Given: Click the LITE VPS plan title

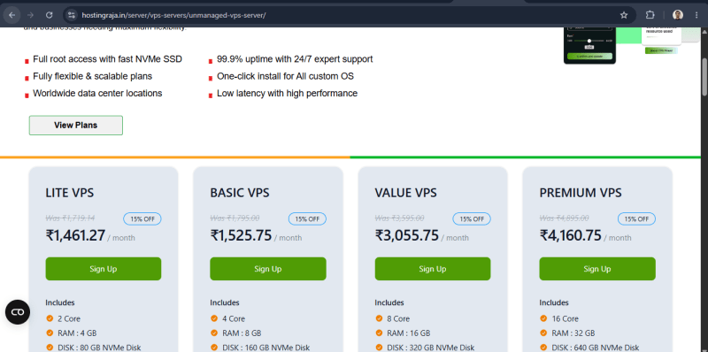Looking at the screenshot, I should pos(70,193).
